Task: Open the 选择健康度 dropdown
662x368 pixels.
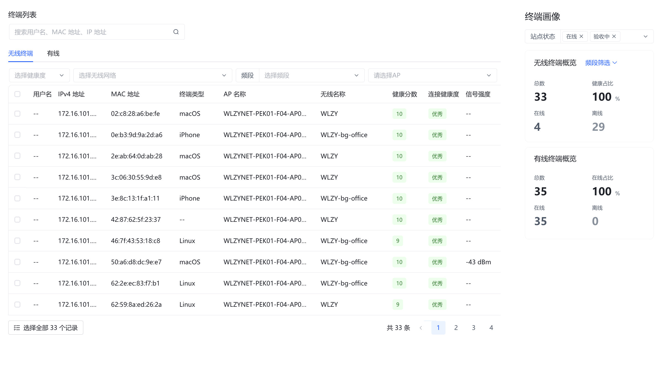Action: (39, 75)
